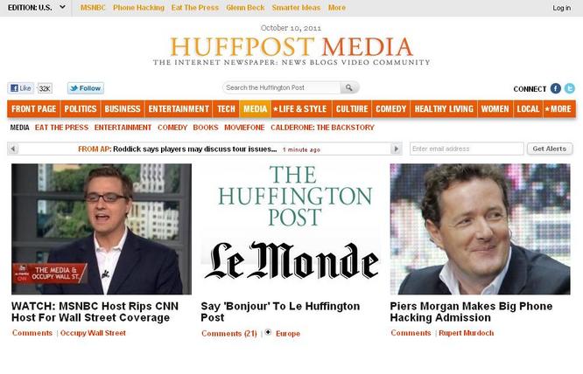Open the top bar More link

pos(337,7)
